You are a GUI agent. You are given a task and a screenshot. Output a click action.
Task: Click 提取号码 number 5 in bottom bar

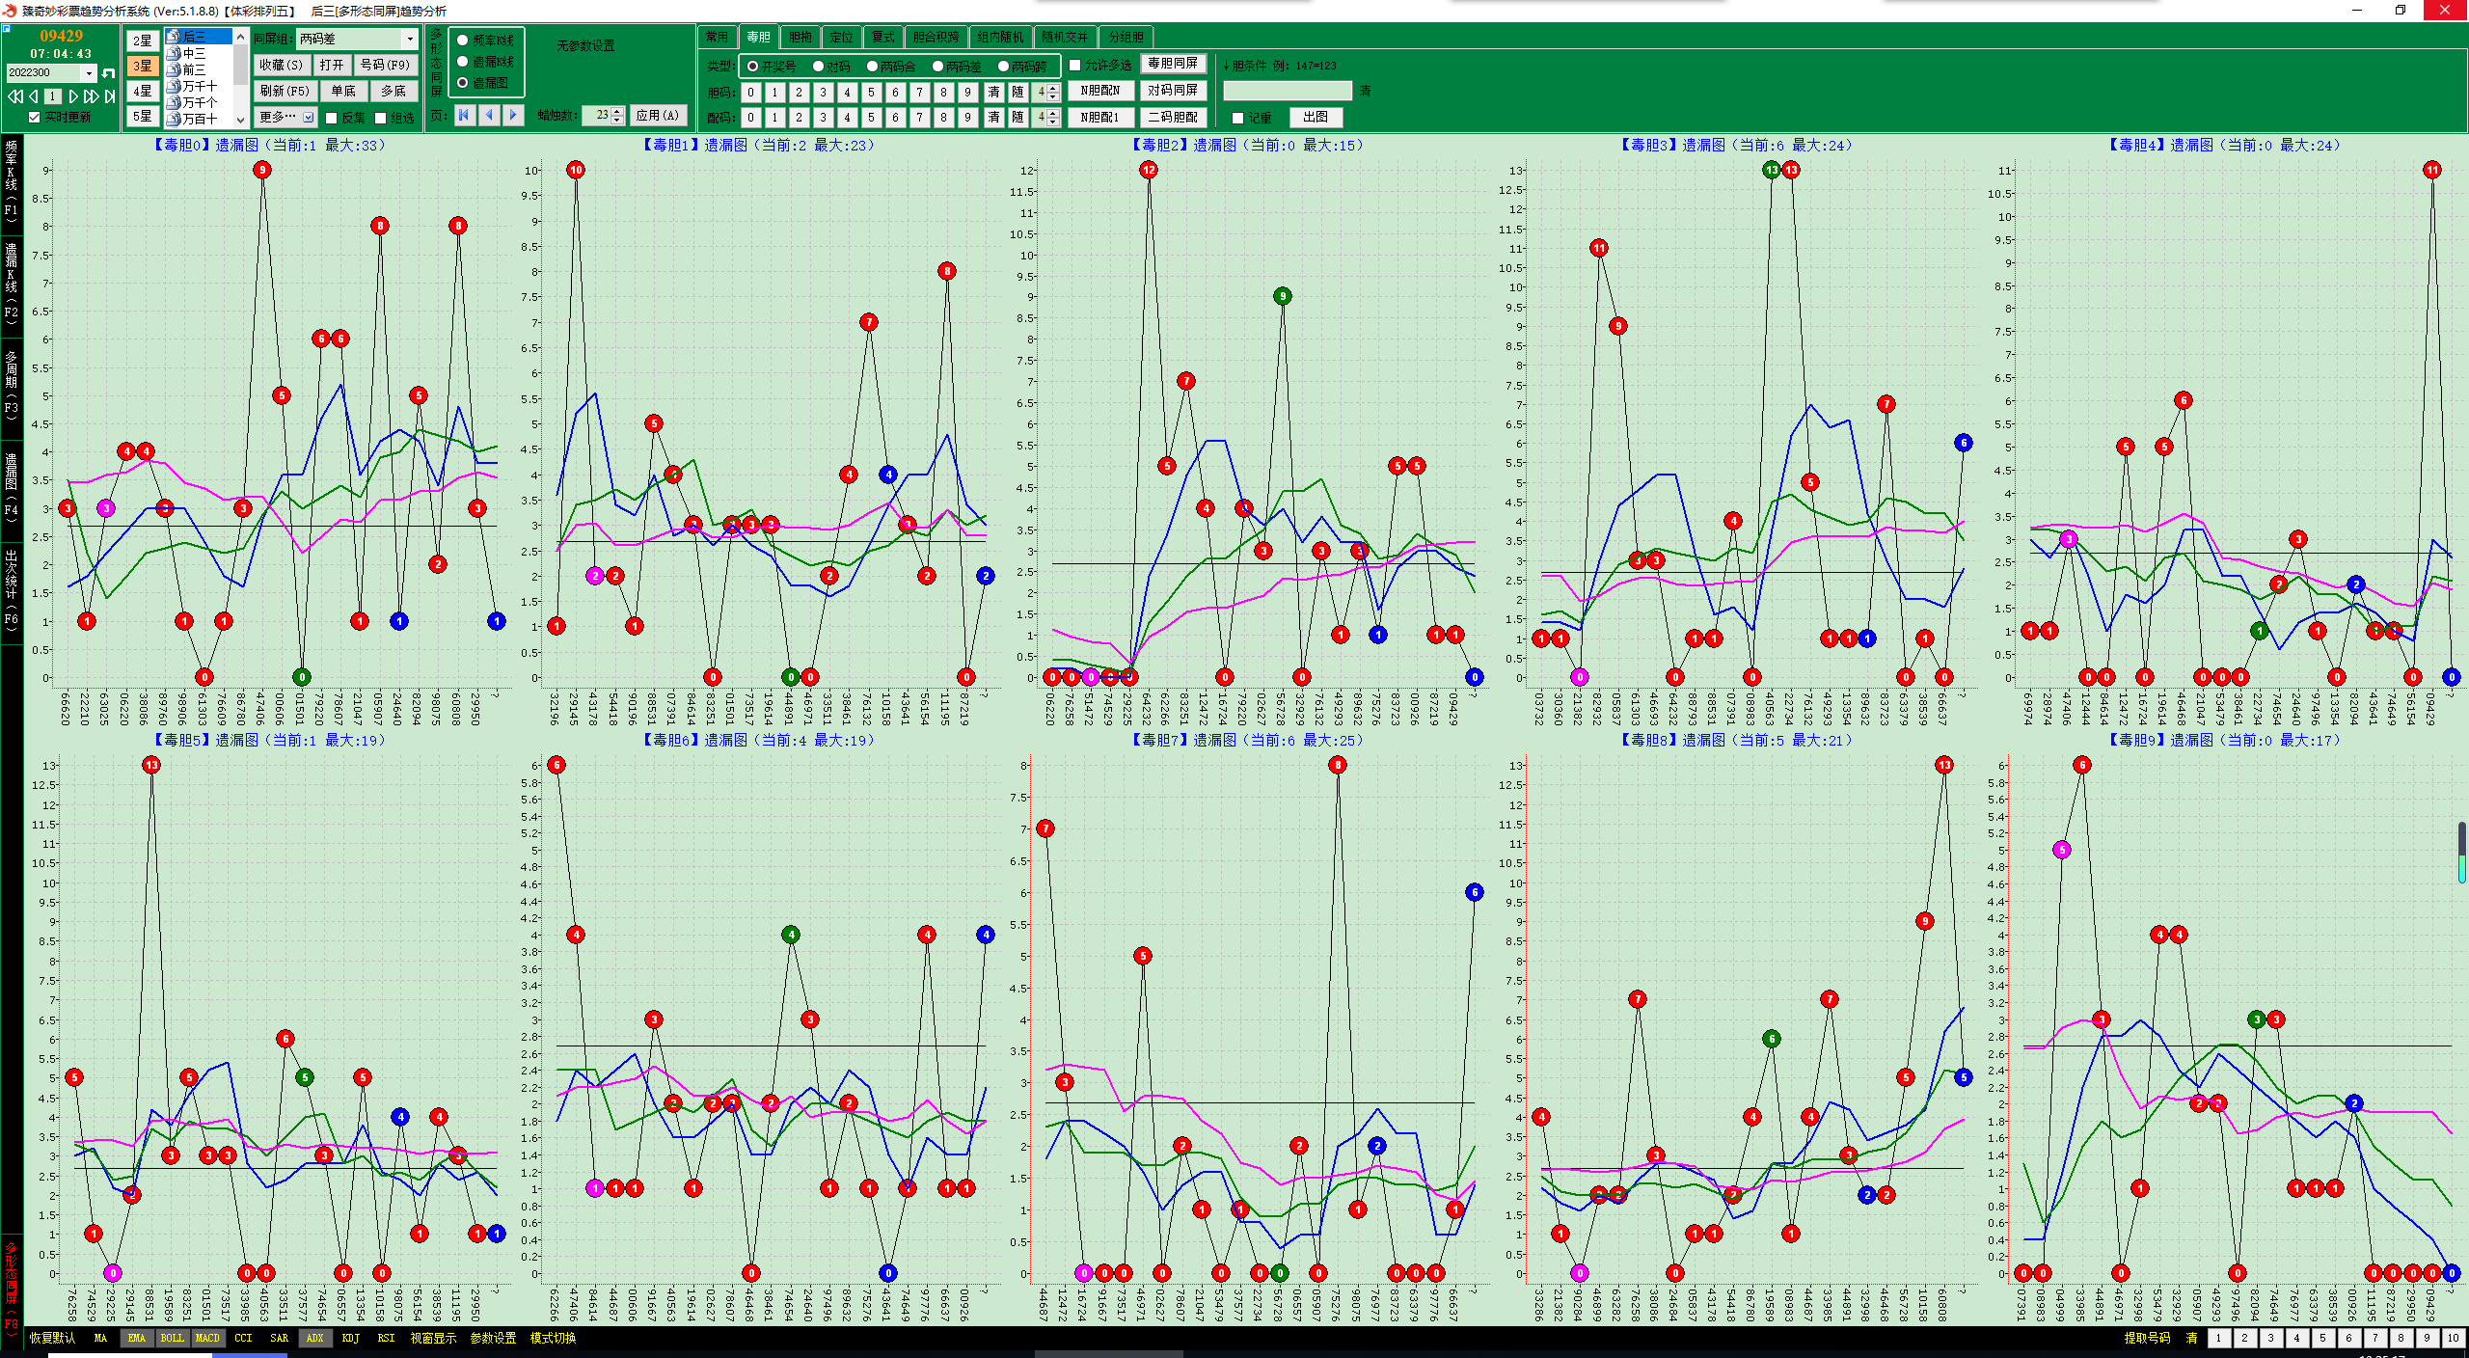click(x=2323, y=1338)
